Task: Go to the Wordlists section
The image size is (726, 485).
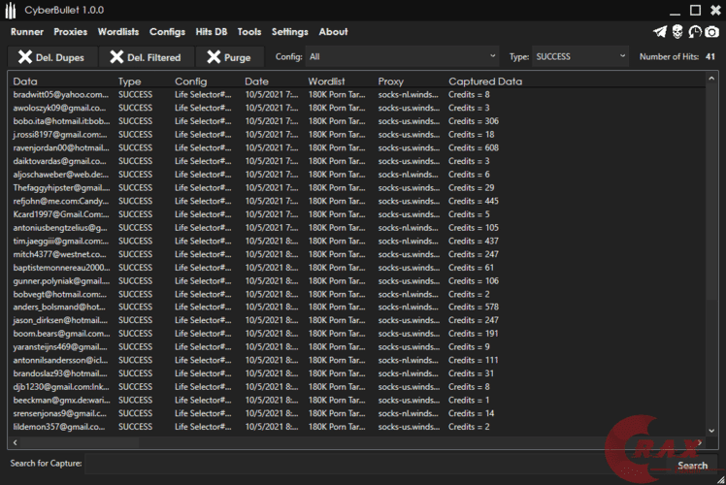Action: pos(118,32)
